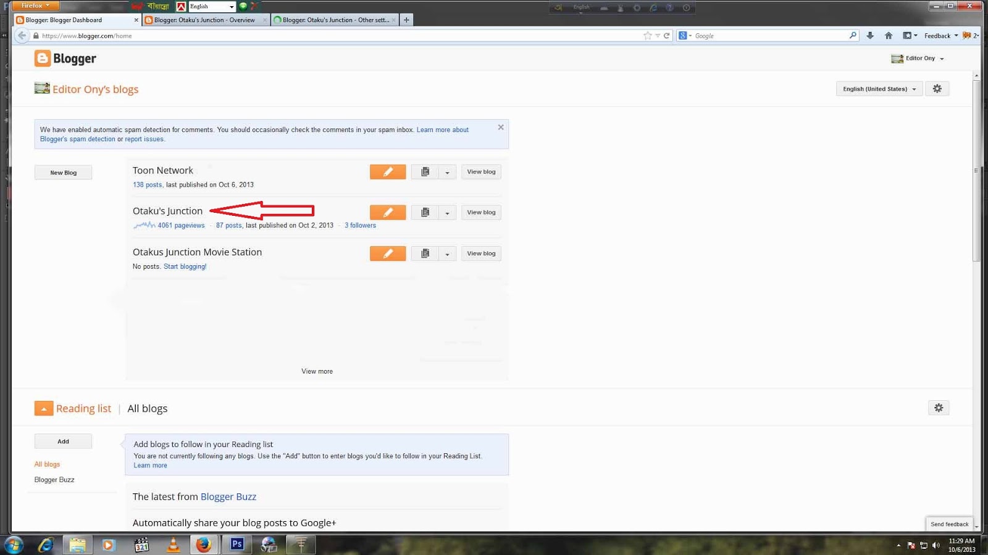Collapse the Reading list orange arrow button
Viewport: 988px width, 555px height.
tap(44, 408)
